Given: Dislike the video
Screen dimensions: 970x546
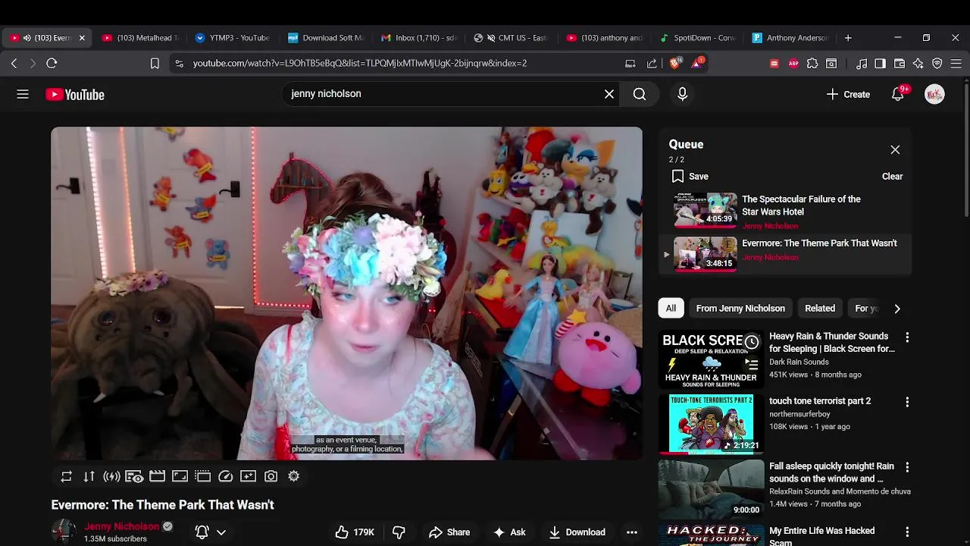Looking at the screenshot, I should (x=399, y=532).
